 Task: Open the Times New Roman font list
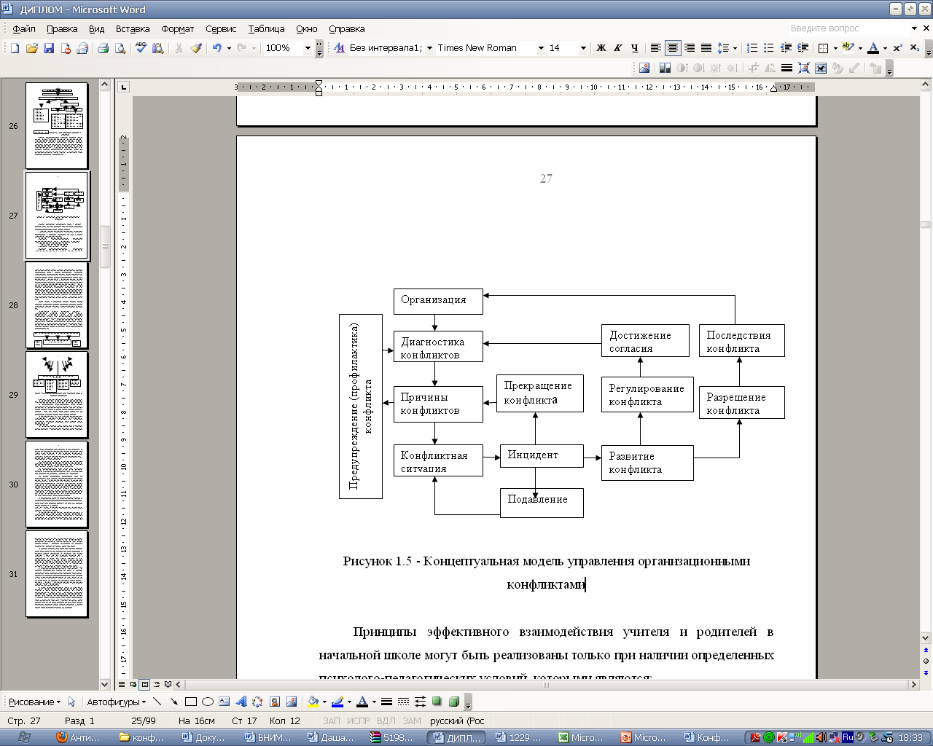[x=541, y=48]
